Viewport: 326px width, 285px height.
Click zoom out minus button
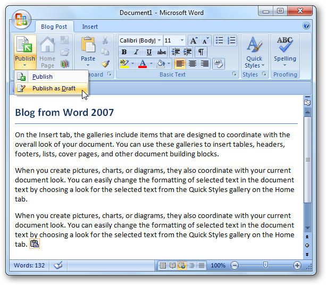[x=235, y=265]
